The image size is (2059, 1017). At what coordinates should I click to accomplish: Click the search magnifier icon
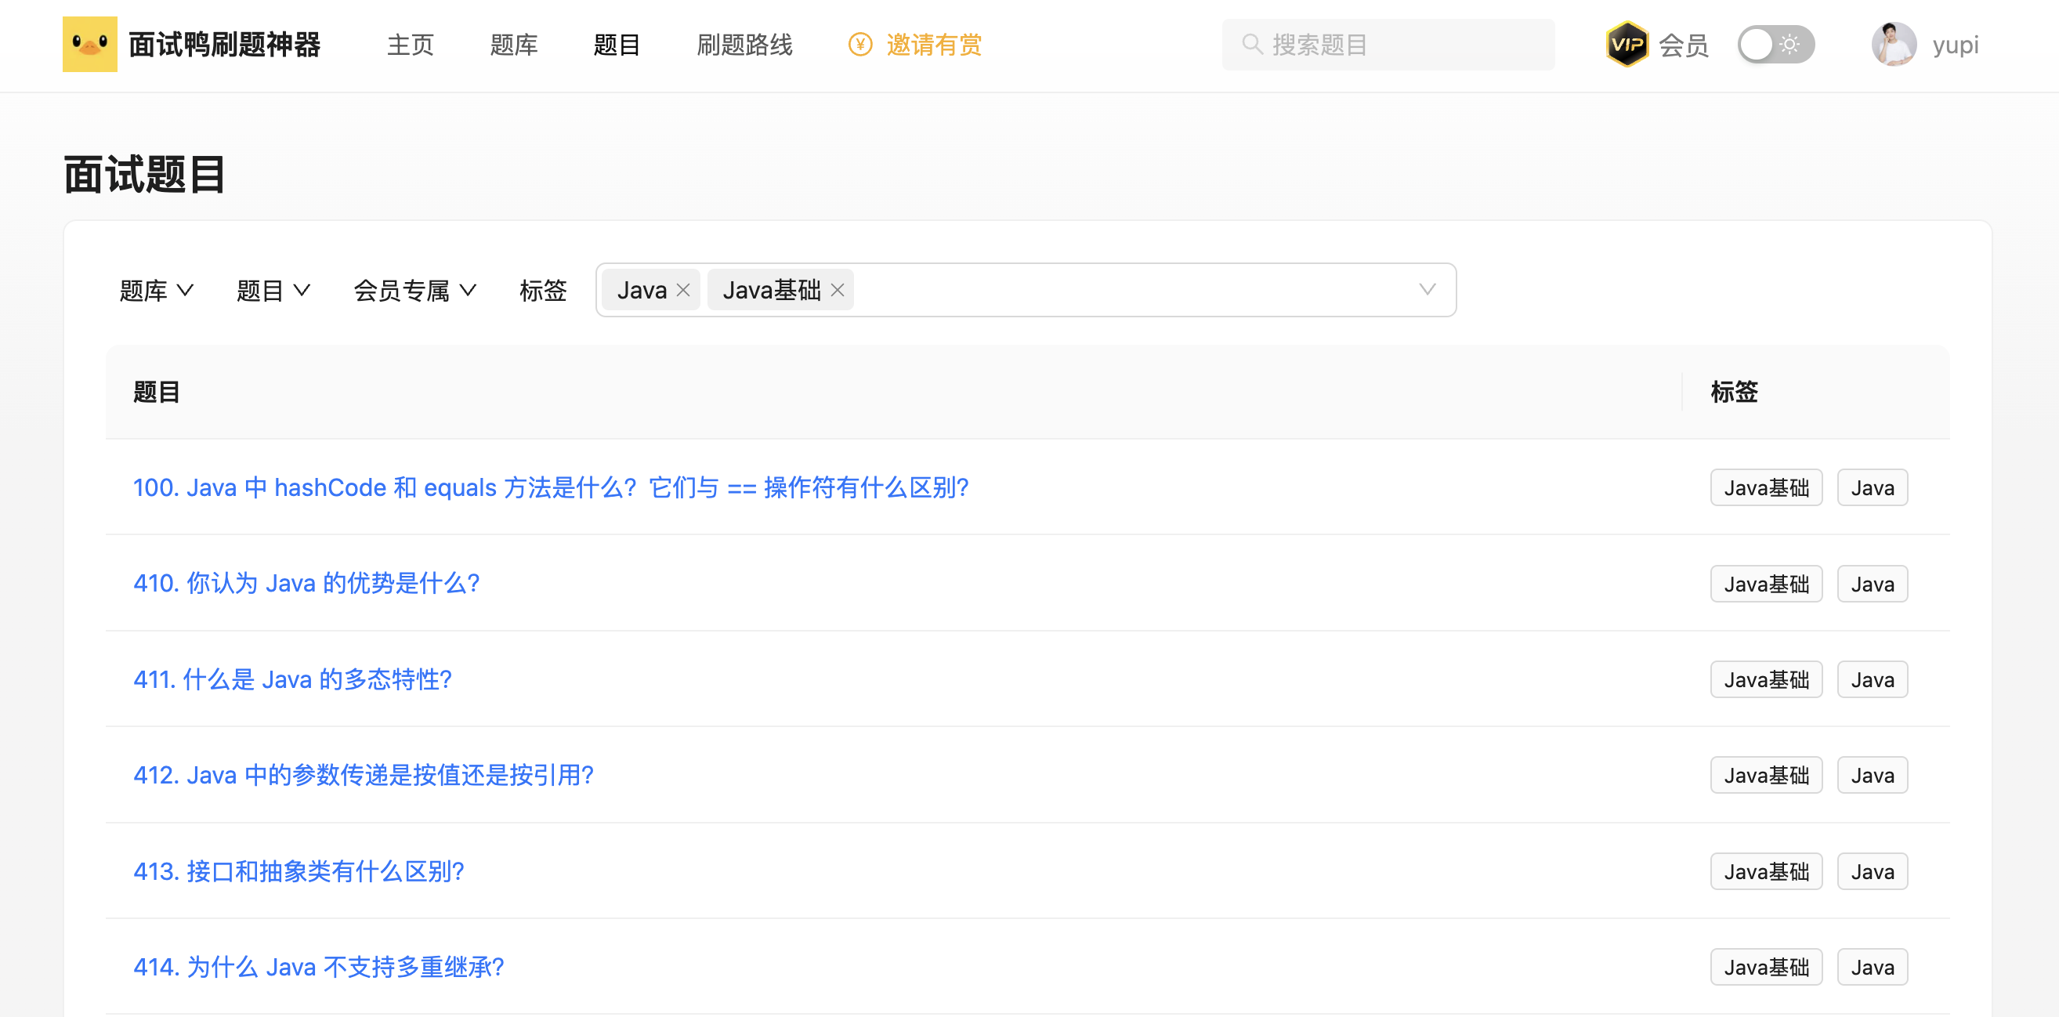[x=1252, y=45]
